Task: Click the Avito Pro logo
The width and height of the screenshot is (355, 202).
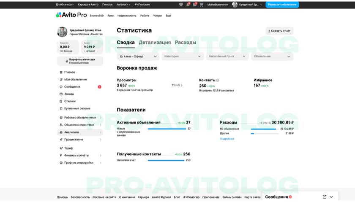Action: coord(71,15)
